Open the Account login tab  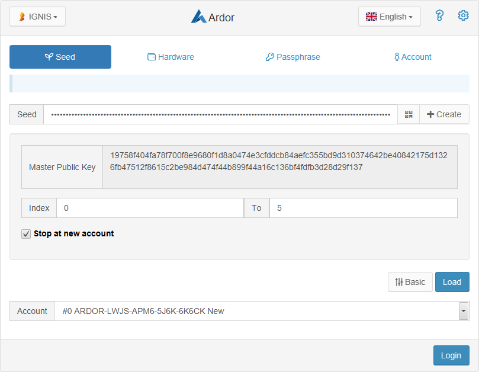click(413, 57)
